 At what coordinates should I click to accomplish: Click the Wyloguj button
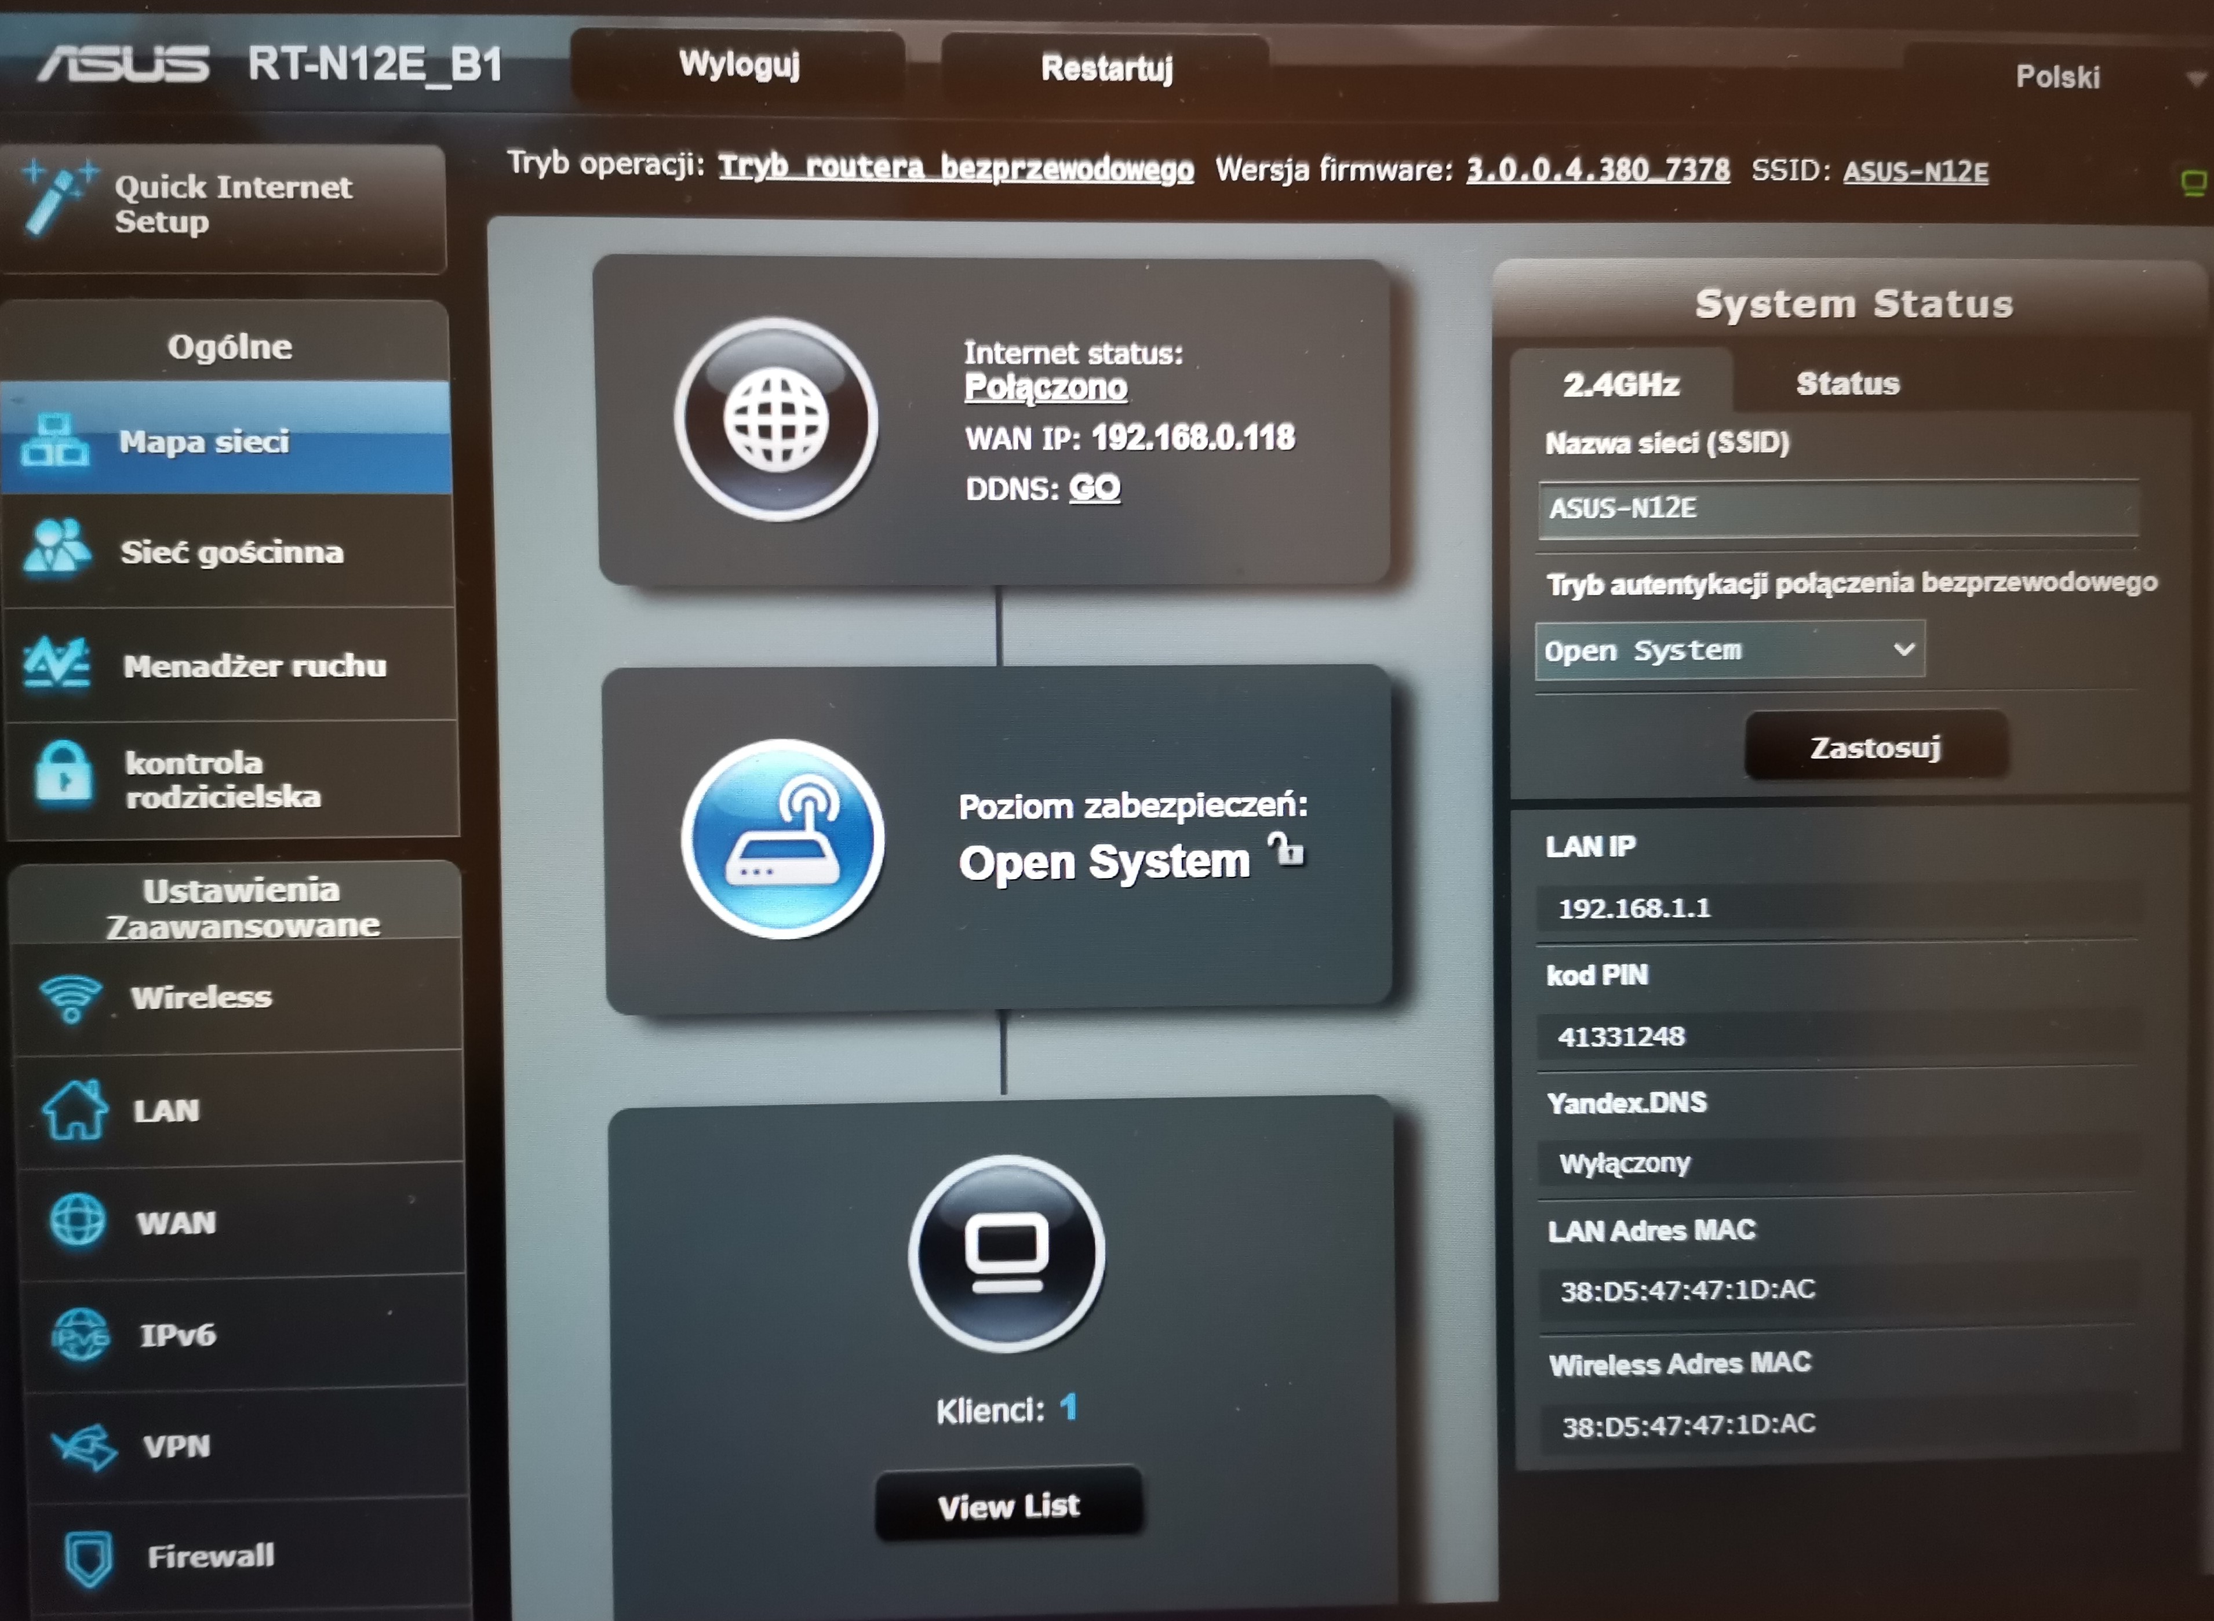(x=739, y=65)
